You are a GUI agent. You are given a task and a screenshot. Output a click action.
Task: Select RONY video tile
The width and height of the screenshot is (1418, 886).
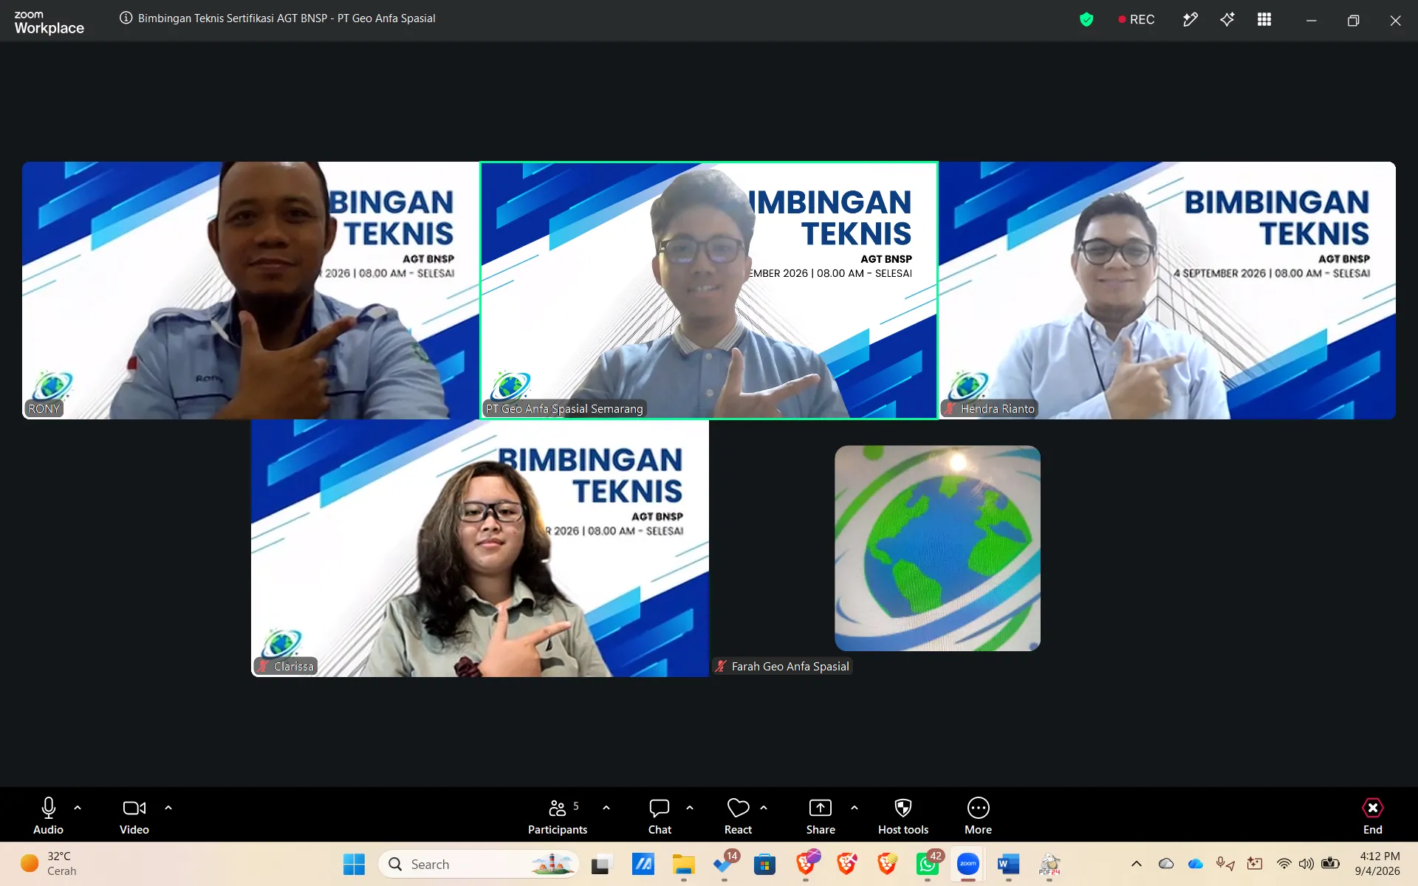coord(251,290)
